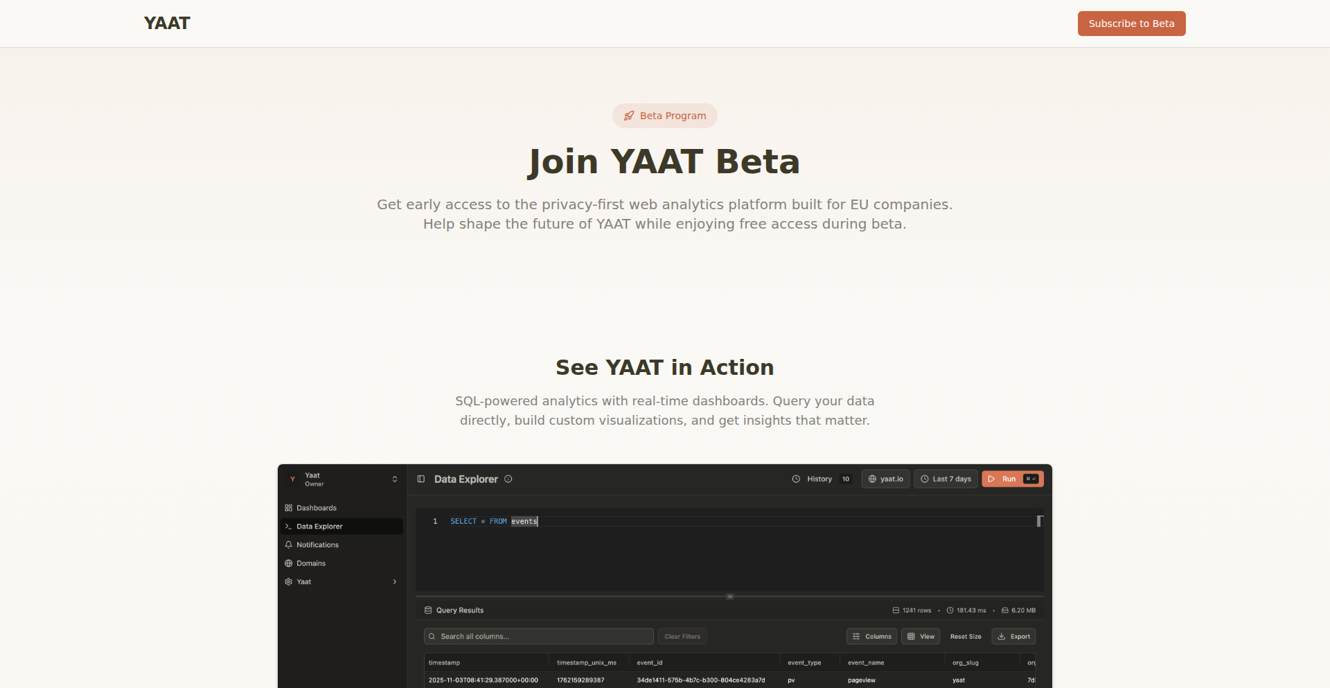
Task: Click the yaat.io globe site selector
Action: pyautogui.click(x=885, y=479)
